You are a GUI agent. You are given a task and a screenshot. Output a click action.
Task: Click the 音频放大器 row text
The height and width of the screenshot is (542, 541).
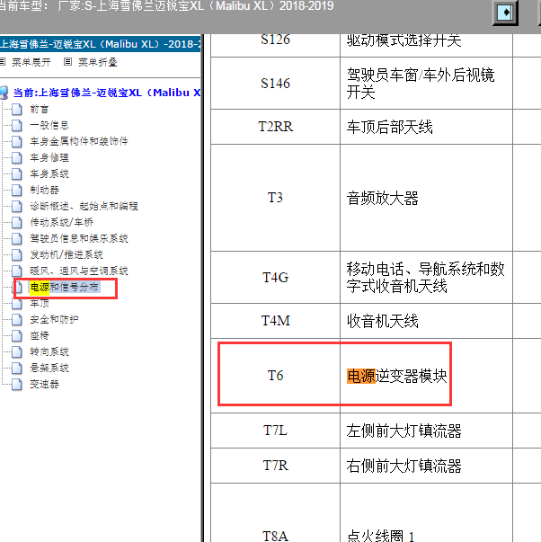click(x=383, y=198)
